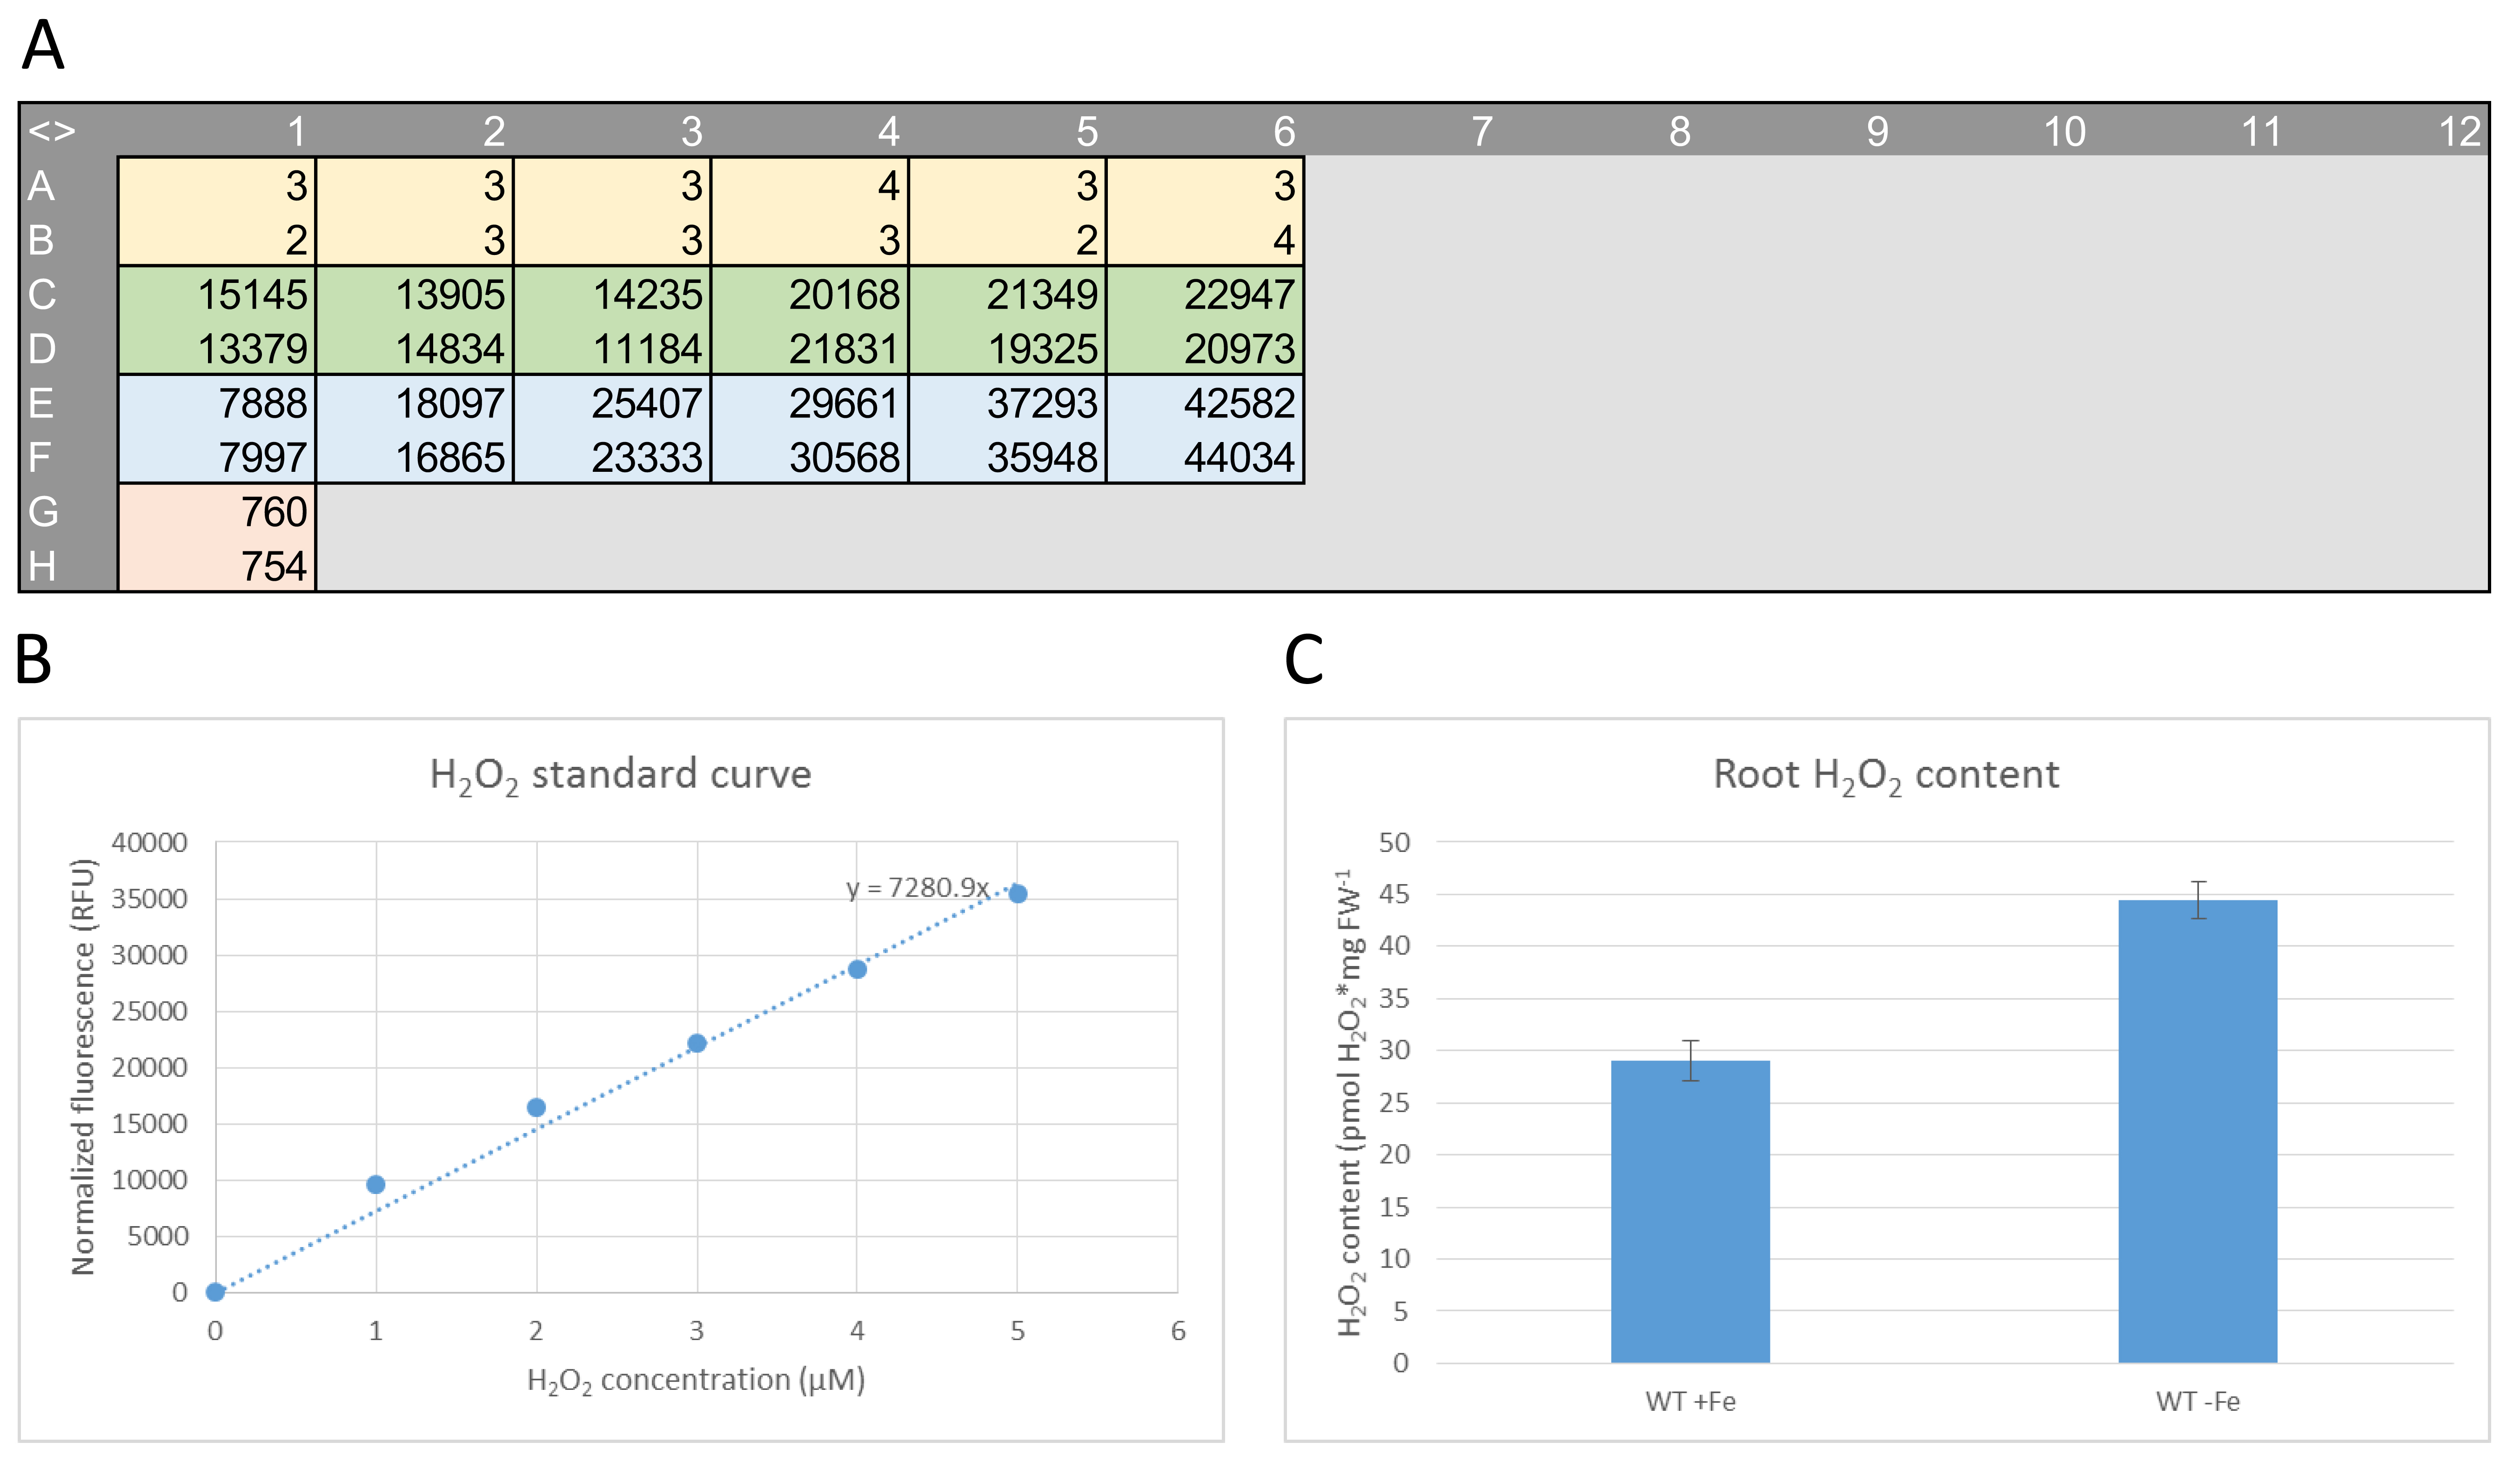Select the cell showing 23333
This screenshot has width=2520, height=1462.
point(612,457)
